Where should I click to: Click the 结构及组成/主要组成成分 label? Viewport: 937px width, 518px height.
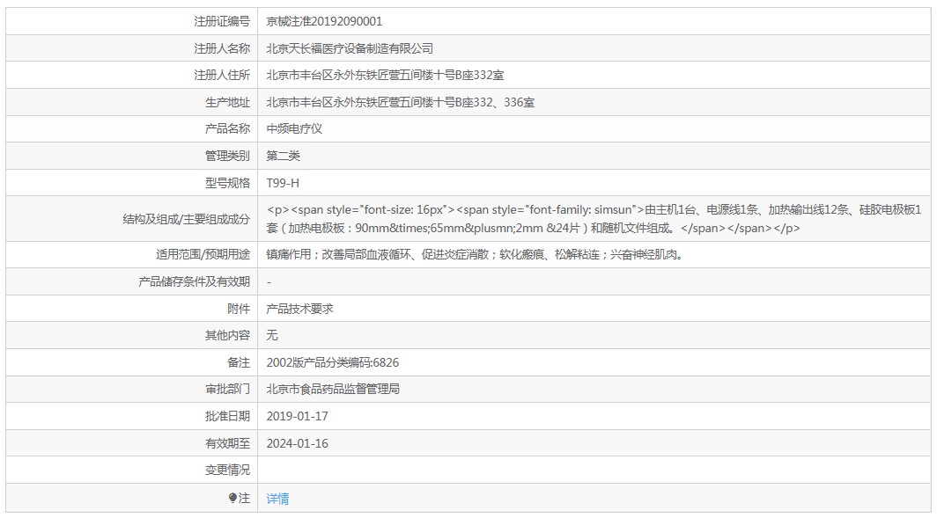(x=187, y=219)
